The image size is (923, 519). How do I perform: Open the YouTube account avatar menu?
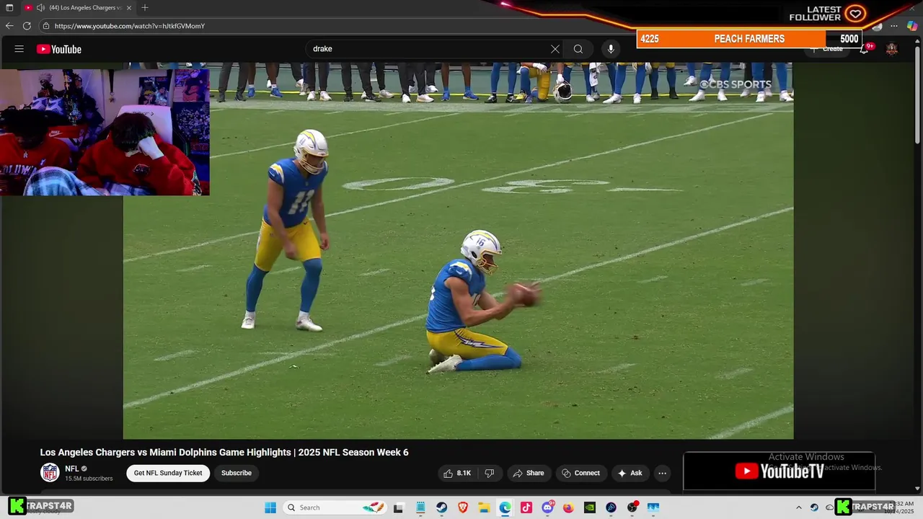892,49
